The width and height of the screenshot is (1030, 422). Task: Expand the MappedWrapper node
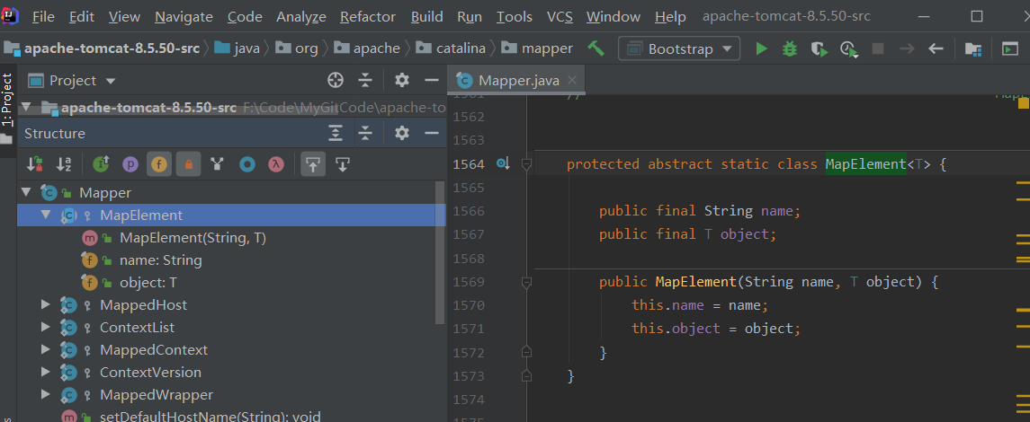click(x=45, y=394)
